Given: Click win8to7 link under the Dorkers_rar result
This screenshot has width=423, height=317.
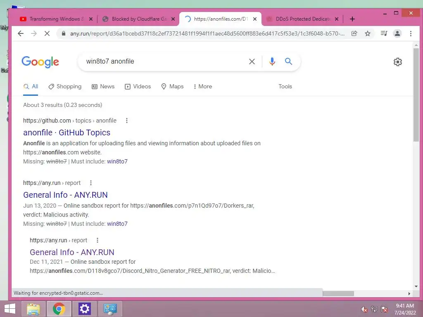Looking at the screenshot, I should click(x=117, y=224).
